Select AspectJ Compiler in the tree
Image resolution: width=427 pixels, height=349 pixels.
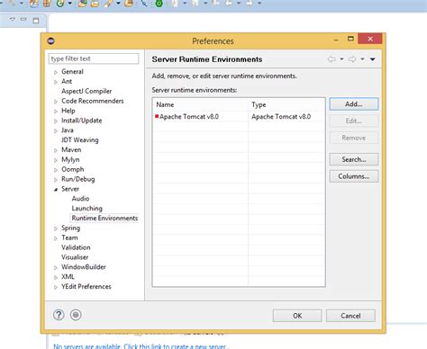[x=86, y=91]
